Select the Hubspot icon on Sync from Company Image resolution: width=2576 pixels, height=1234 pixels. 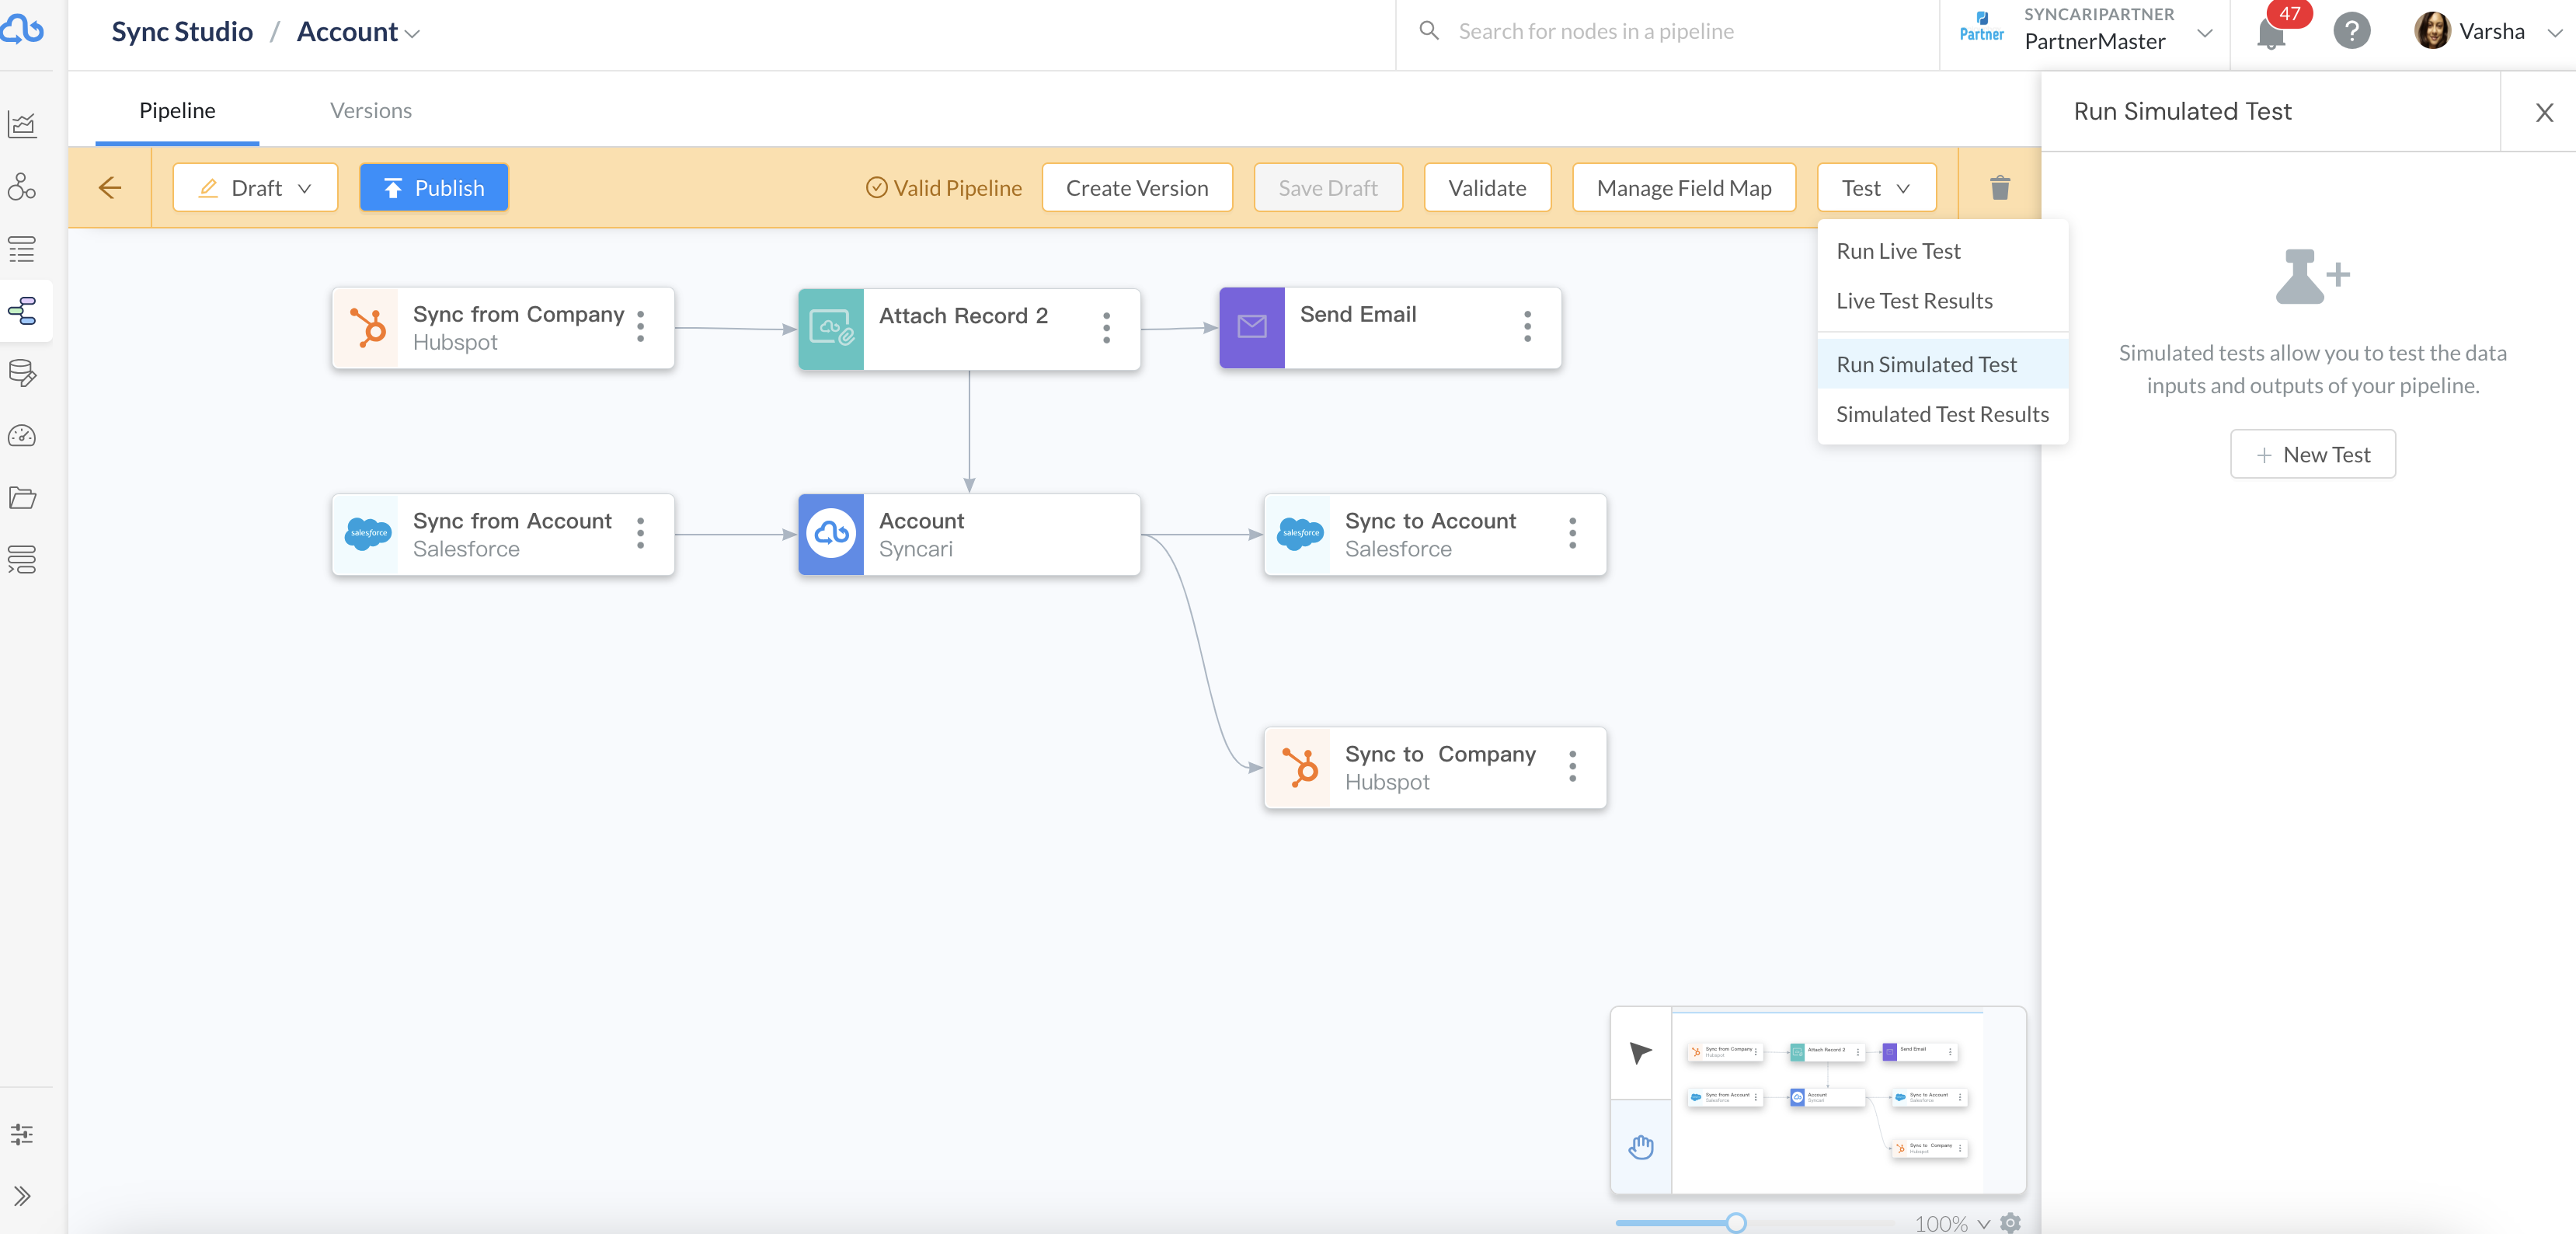(366, 327)
